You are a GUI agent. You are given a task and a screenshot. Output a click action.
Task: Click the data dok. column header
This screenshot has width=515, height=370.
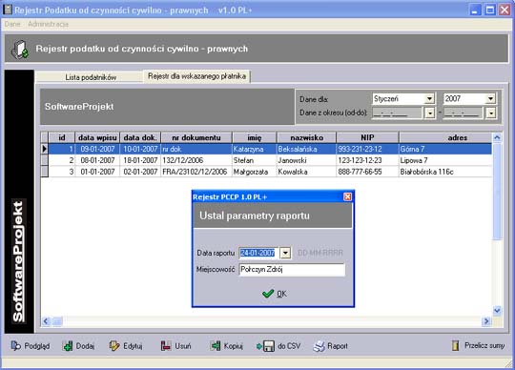[140, 137]
